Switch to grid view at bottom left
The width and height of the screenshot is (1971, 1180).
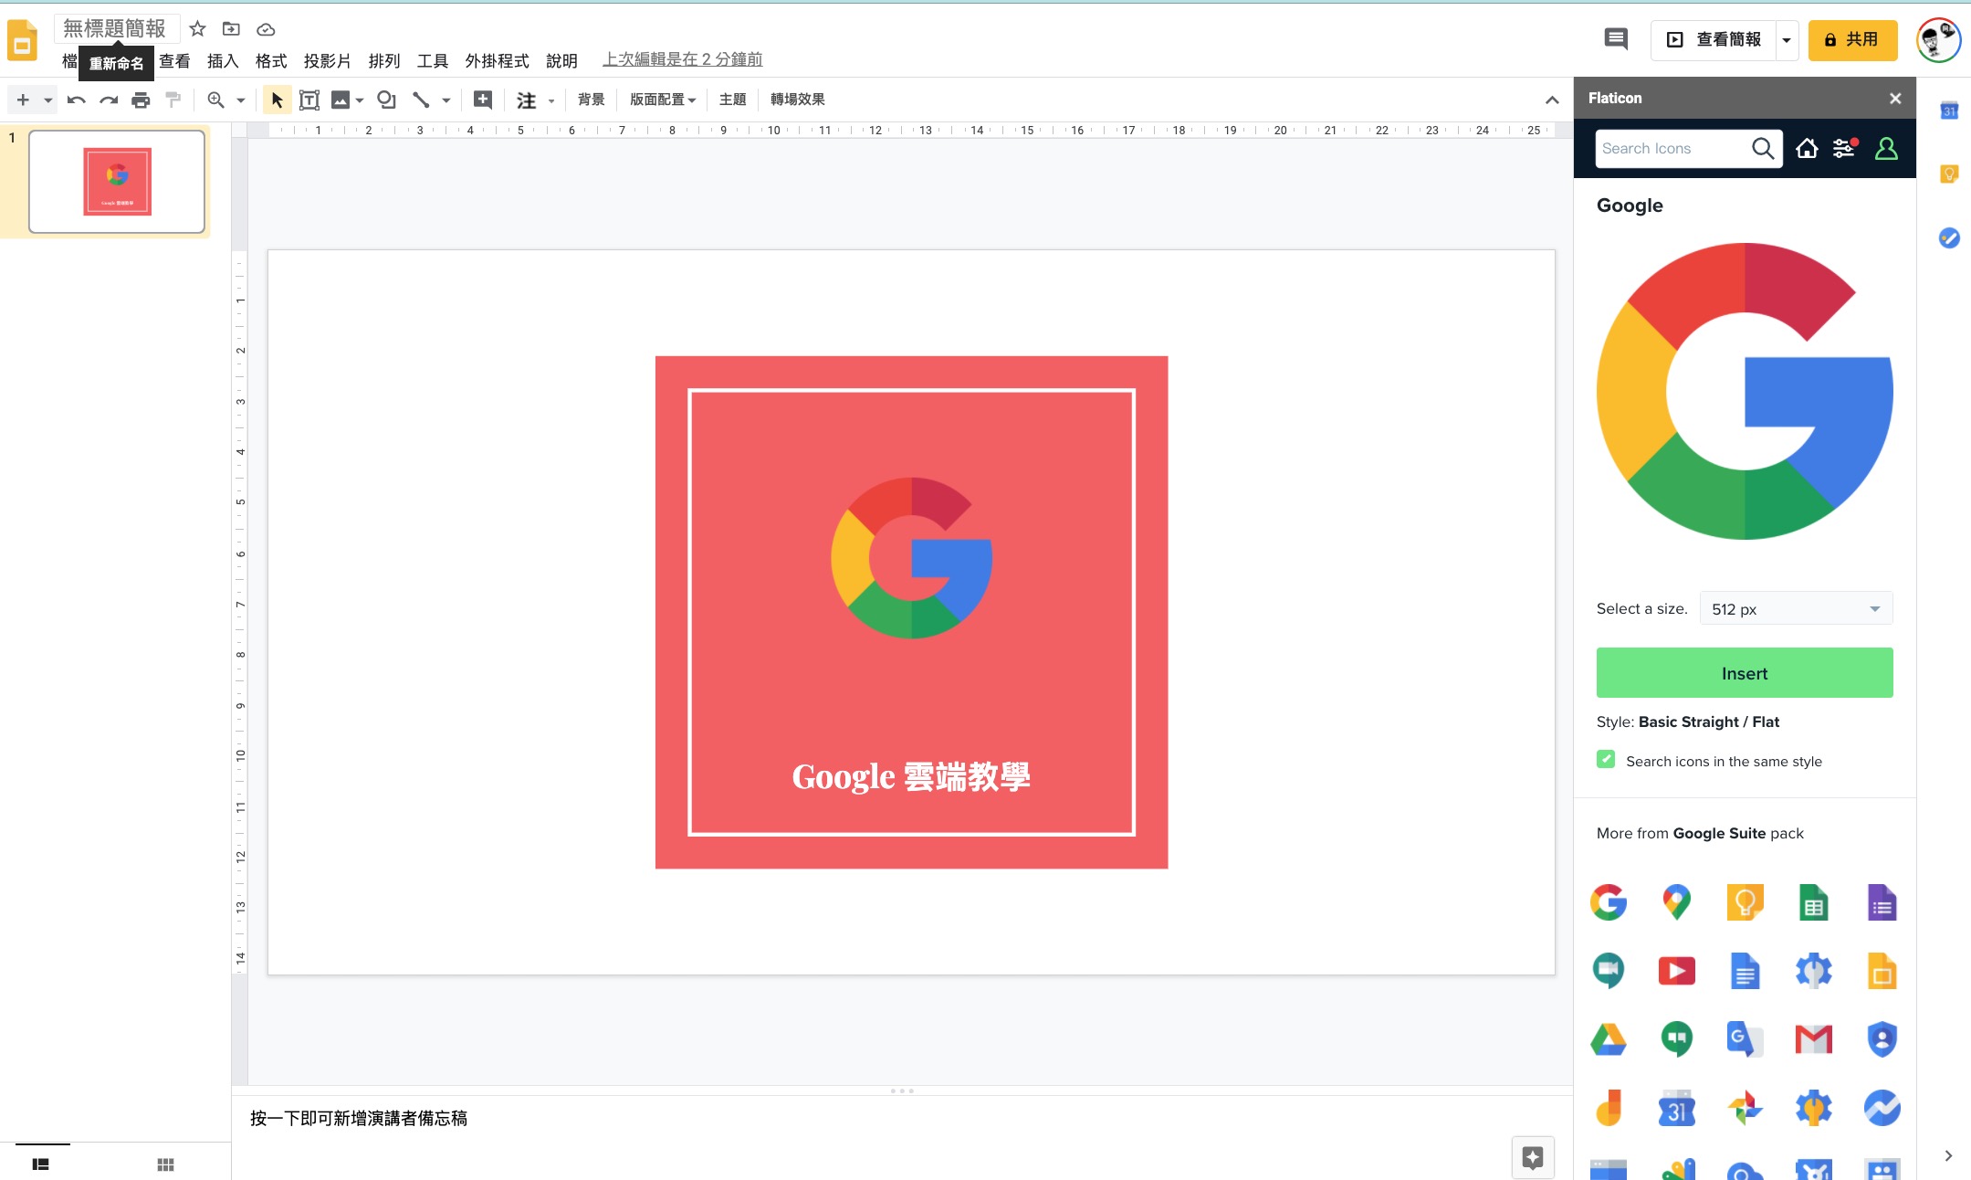pyautogui.click(x=165, y=1164)
